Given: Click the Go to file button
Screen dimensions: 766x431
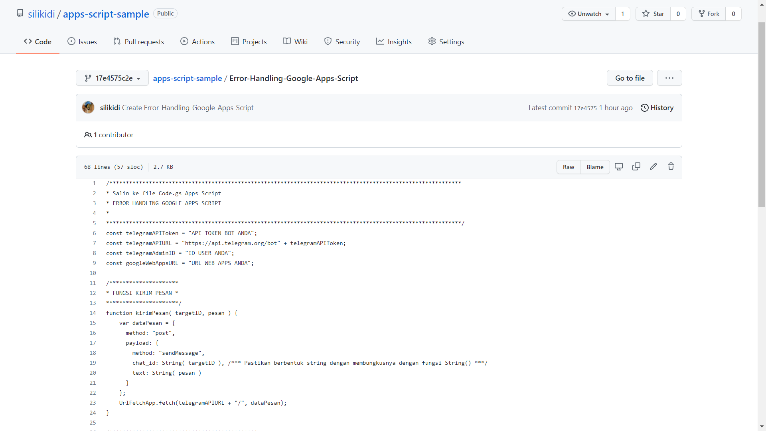Looking at the screenshot, I should (x=630, y=78).
